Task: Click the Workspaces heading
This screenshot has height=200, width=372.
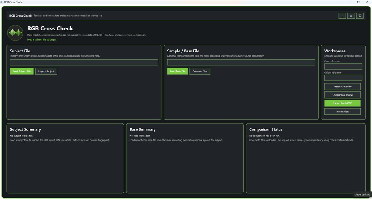Action: click(x=335, y=51)
